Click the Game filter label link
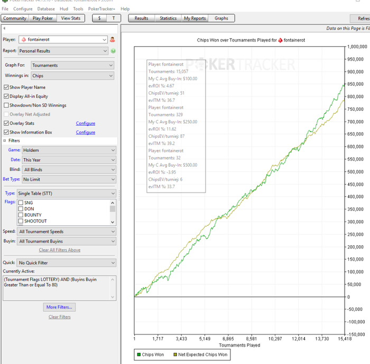Viewport: 370px width, 364px height. 14,150
